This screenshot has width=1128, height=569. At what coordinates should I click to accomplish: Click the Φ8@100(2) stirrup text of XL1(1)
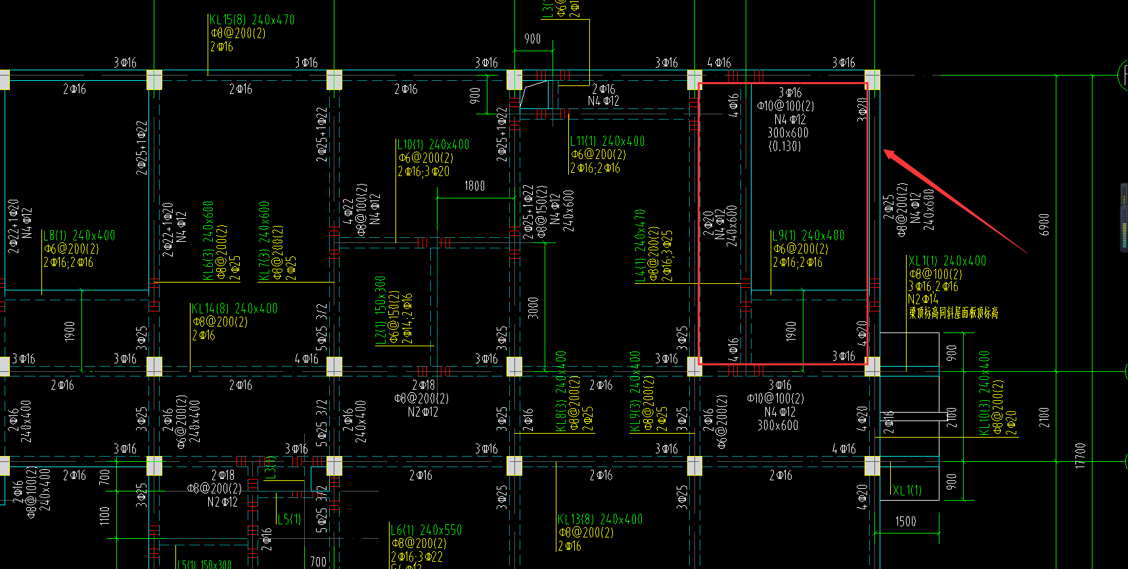tap(936, 274)
